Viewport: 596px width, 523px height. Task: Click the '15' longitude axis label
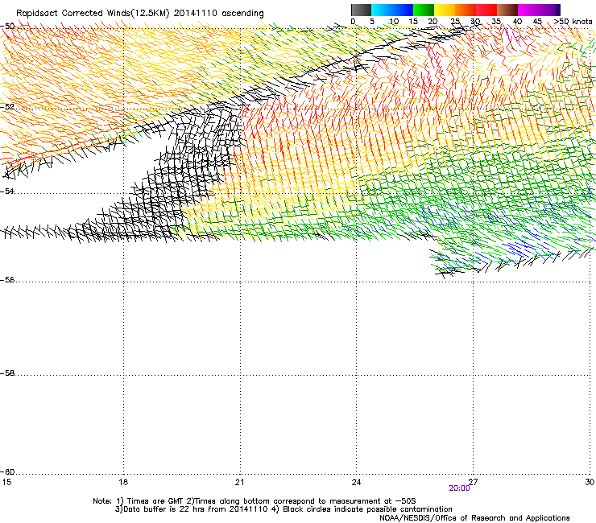click(x=6, y=482)
